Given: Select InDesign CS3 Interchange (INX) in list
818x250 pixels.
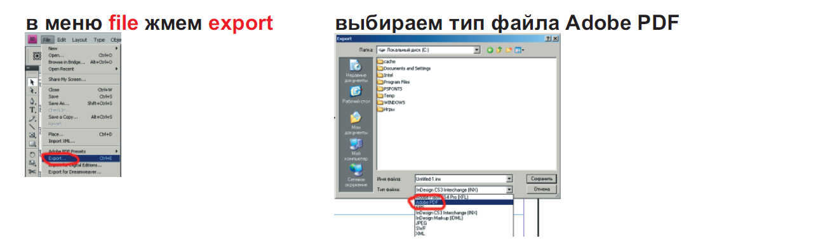Looking at the screenshot, I should point(464,213).
